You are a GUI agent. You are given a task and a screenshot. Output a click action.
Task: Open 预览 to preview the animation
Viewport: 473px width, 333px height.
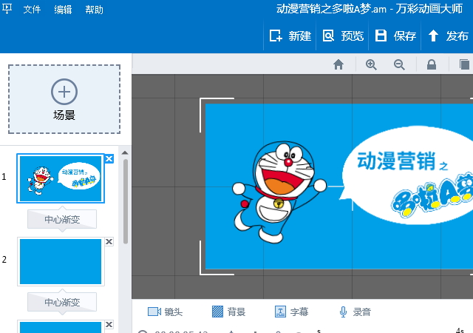343,36
